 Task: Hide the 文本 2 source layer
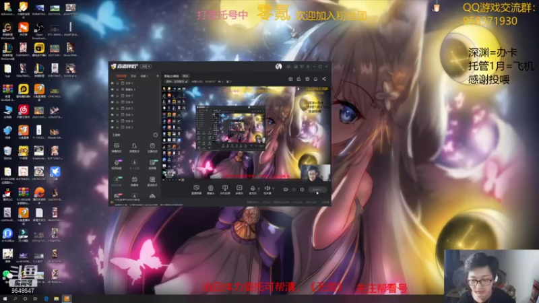(x=112, y=127)
